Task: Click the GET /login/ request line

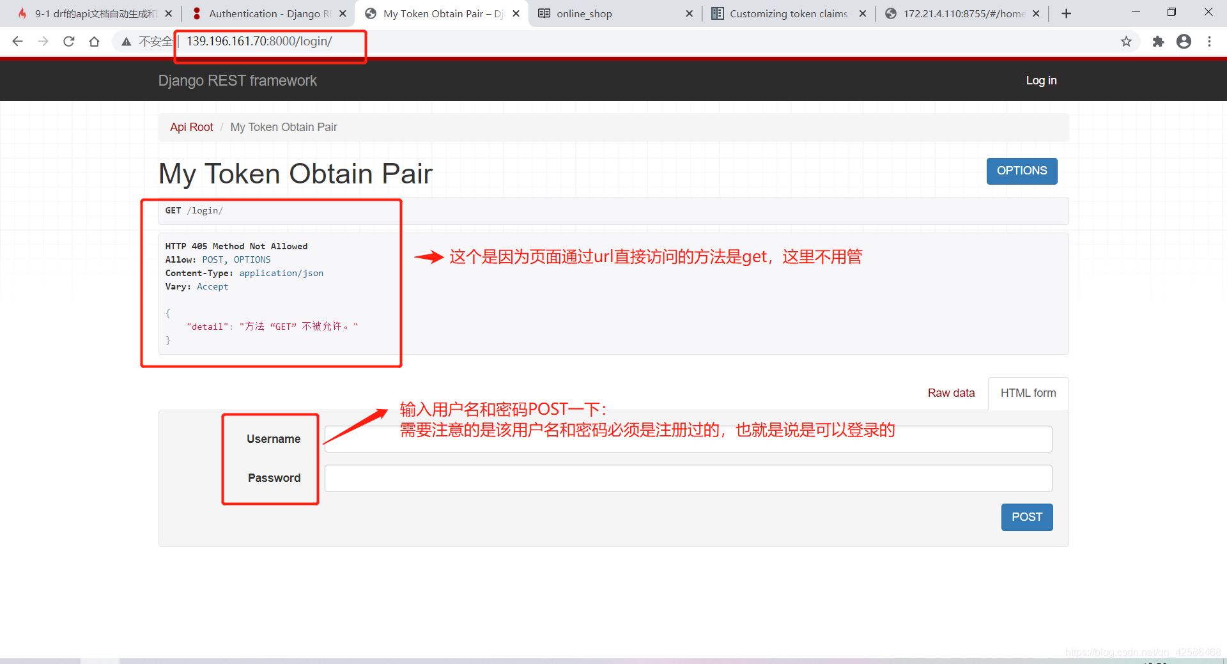Action: [194, 210]
